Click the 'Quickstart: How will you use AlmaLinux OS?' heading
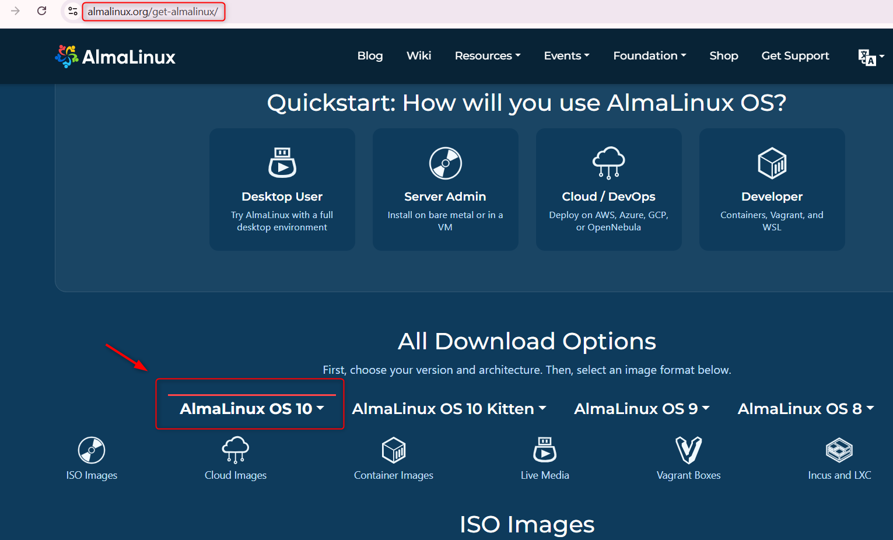 [527, 103]
